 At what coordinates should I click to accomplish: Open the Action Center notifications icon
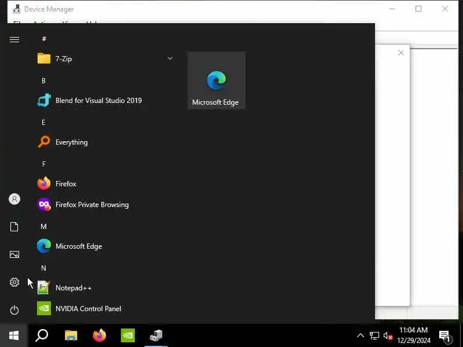[x=445, y=336]
